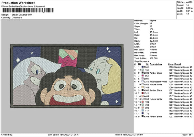194x137 pixels.
Task: Click the red swatch in stop 13
Action: (143, 102)
